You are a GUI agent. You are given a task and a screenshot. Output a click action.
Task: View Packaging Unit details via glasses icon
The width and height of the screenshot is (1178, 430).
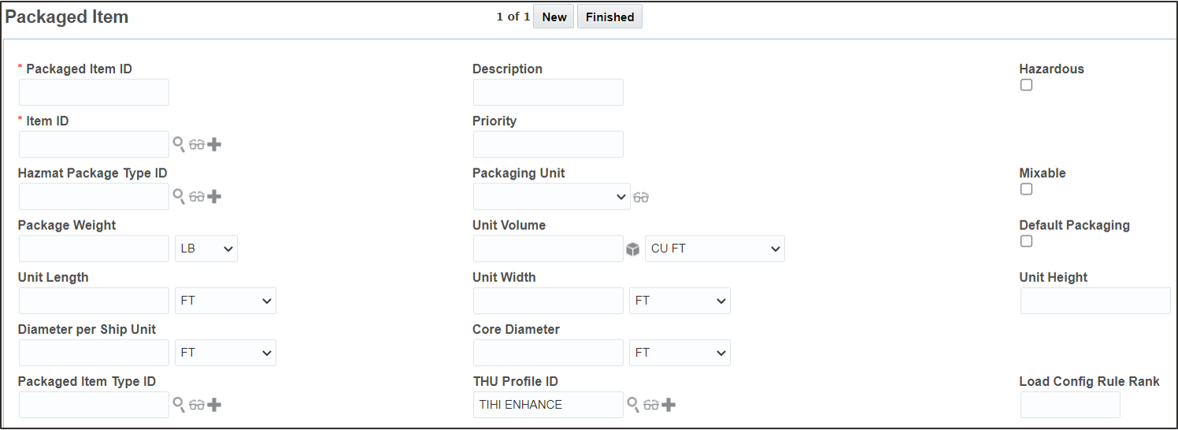tap(641, 197)
